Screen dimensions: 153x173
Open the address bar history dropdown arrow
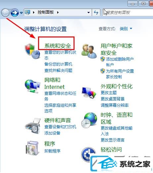pos(88,13)
